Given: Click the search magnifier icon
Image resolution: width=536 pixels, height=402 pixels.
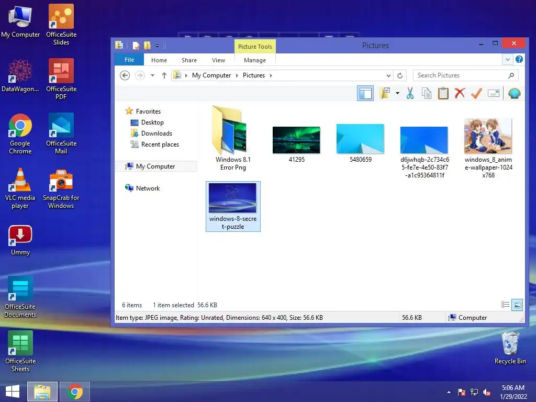Looking at the screenshot, I should (511, 75).
